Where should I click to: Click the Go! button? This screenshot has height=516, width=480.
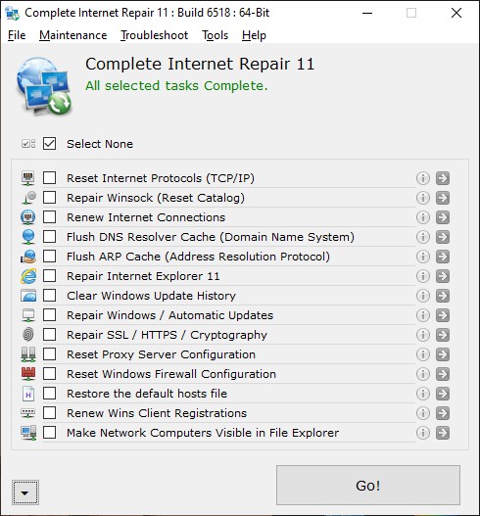[368, 485]
